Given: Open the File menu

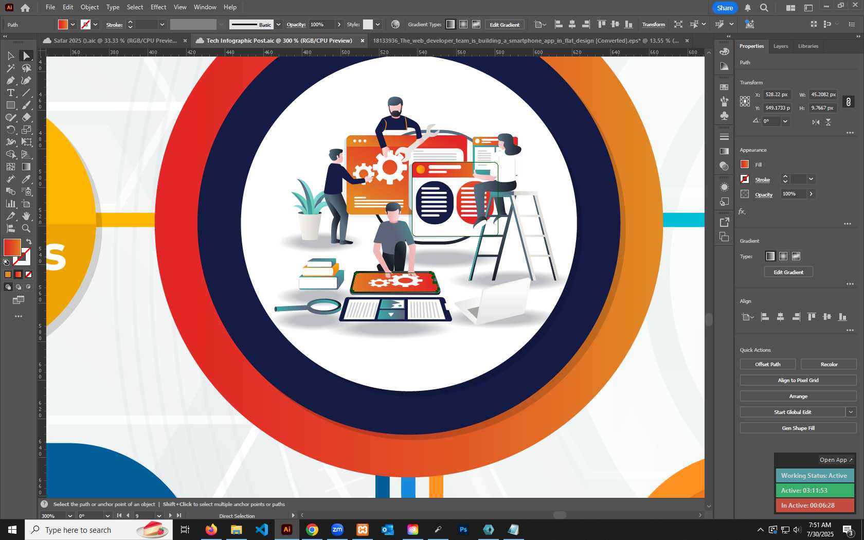Looking at the screenshot, I should [50, 7].
